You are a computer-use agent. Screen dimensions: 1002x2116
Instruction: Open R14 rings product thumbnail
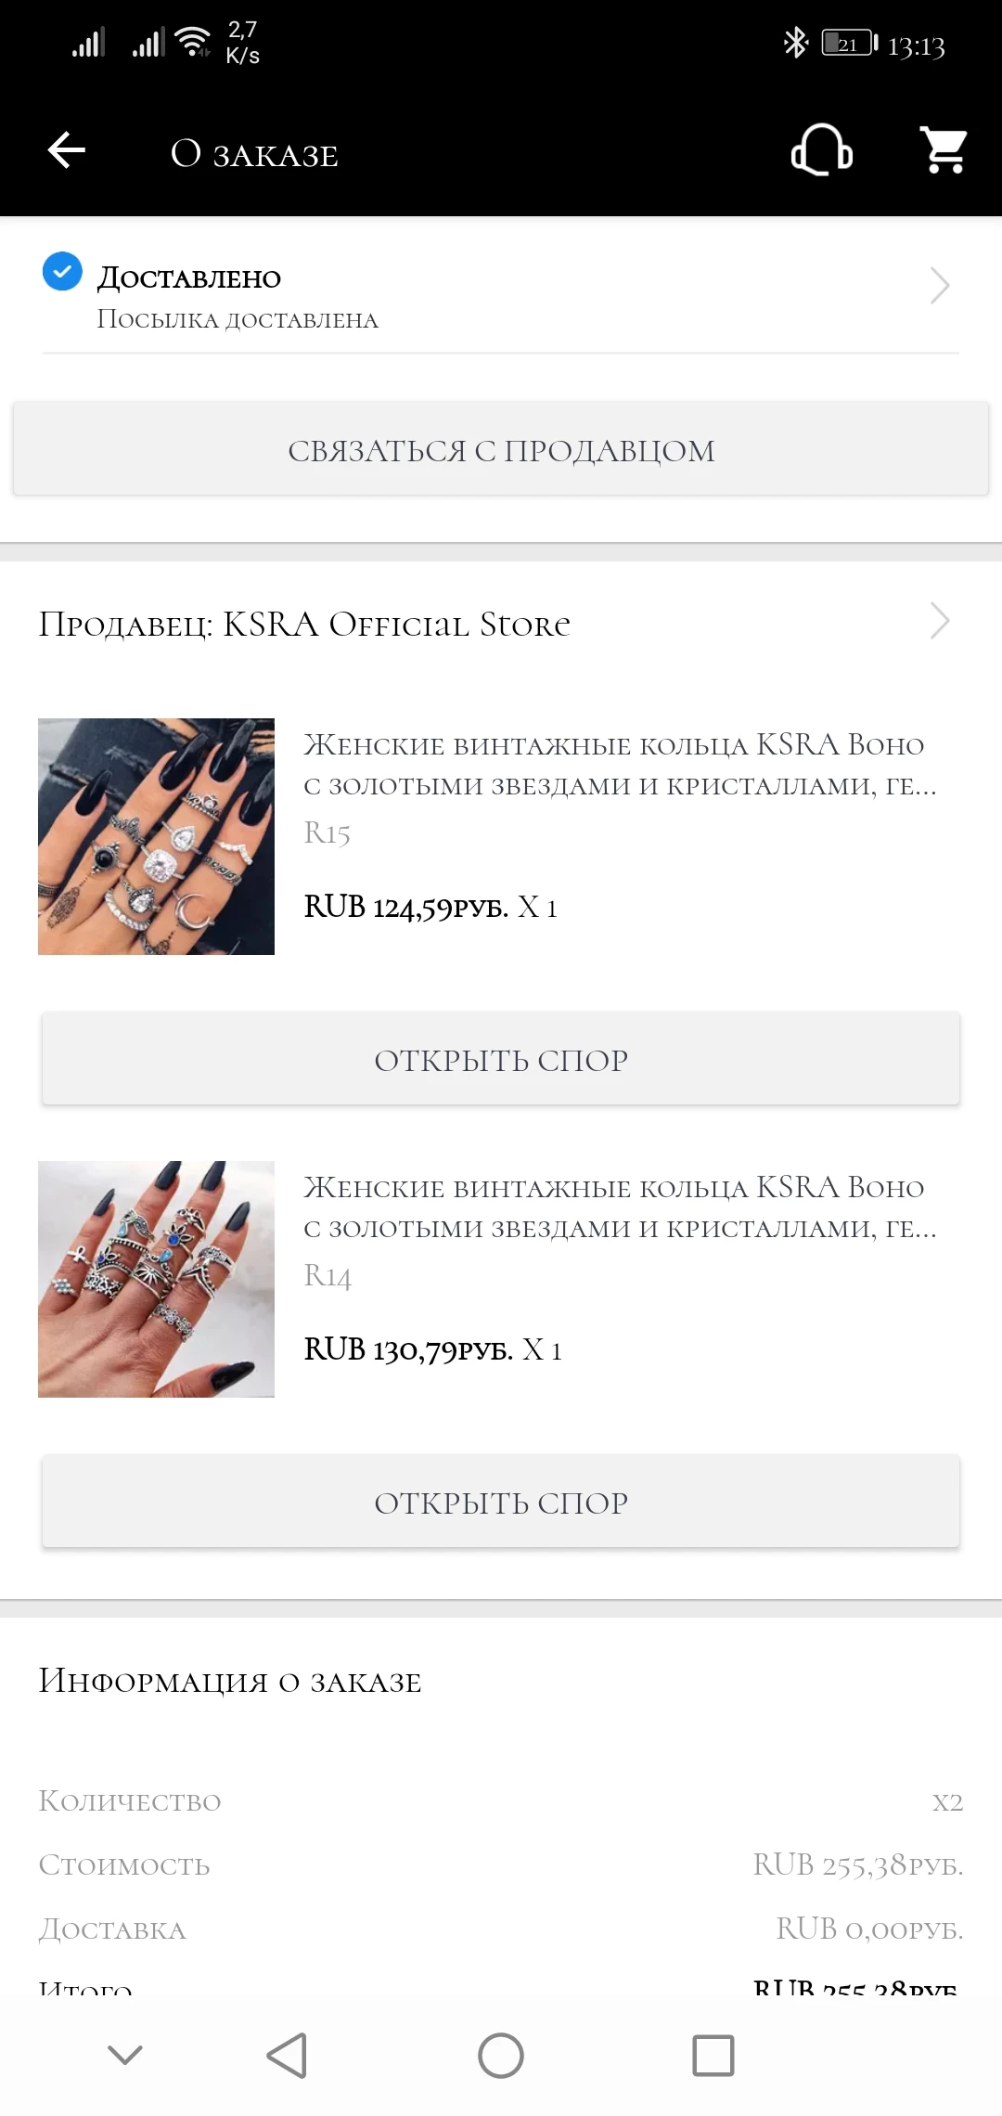tap(156, 1279)
